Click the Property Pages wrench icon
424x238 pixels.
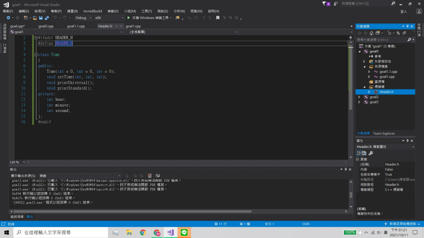click(371, 153)
